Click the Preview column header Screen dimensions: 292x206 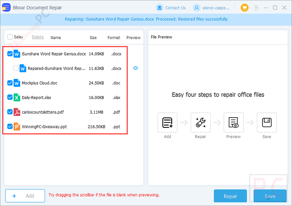pyautogui.click(x=134, y=38)
